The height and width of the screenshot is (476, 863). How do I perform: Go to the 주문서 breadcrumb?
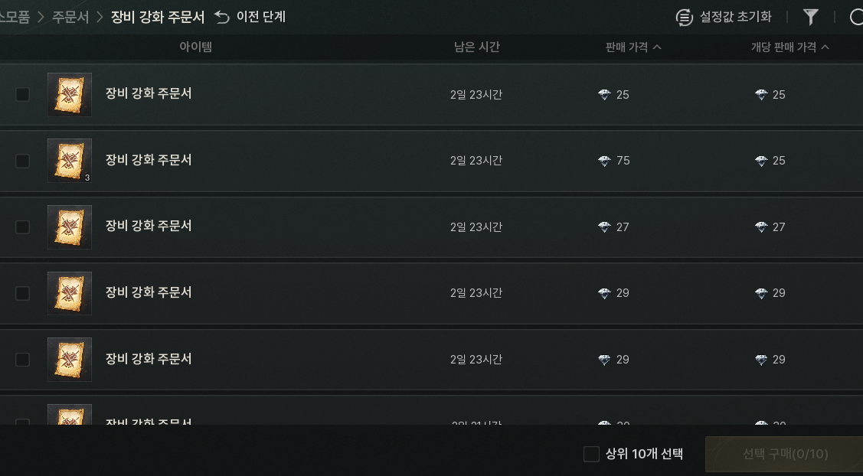click(70, 17)
